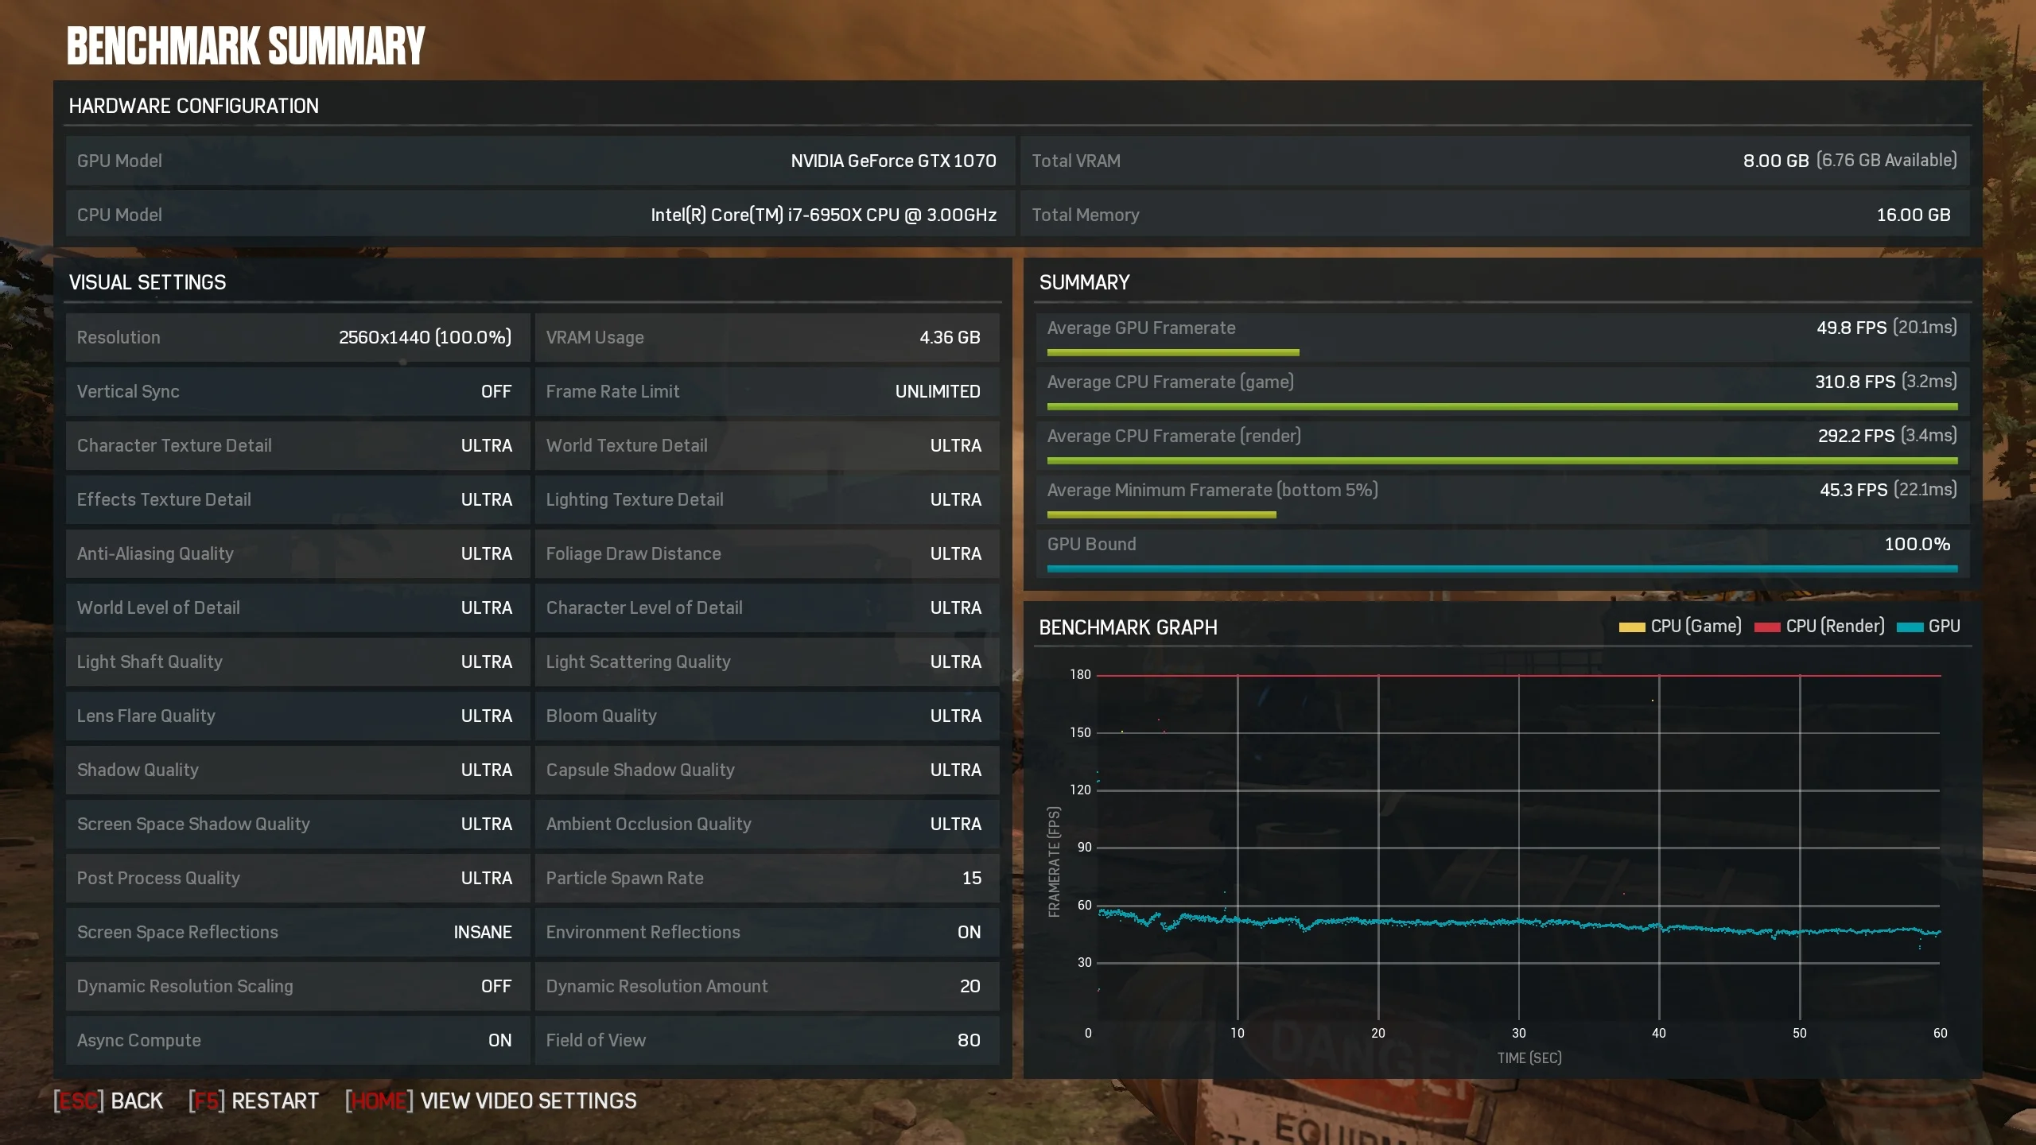Select Environment Reflections ON row
The height and width of the screenshot is (1145, 2036).
point(767,932)
